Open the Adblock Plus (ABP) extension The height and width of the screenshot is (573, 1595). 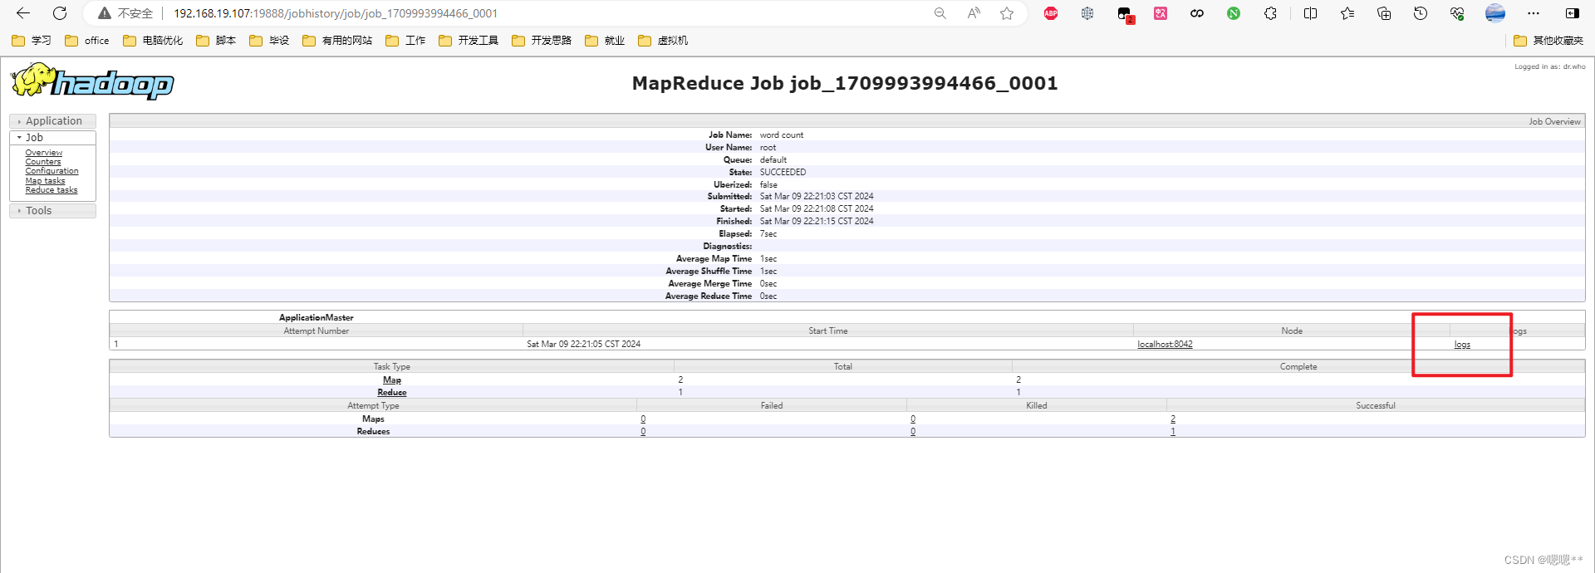pyautogui.click(x=1051, y=13)
